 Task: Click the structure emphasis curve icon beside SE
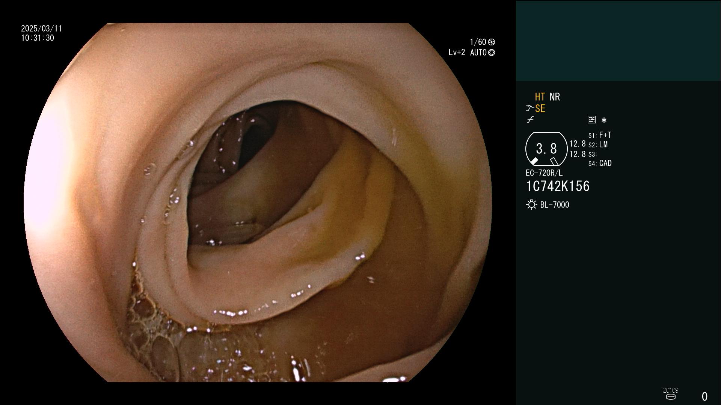coord(530,108)
